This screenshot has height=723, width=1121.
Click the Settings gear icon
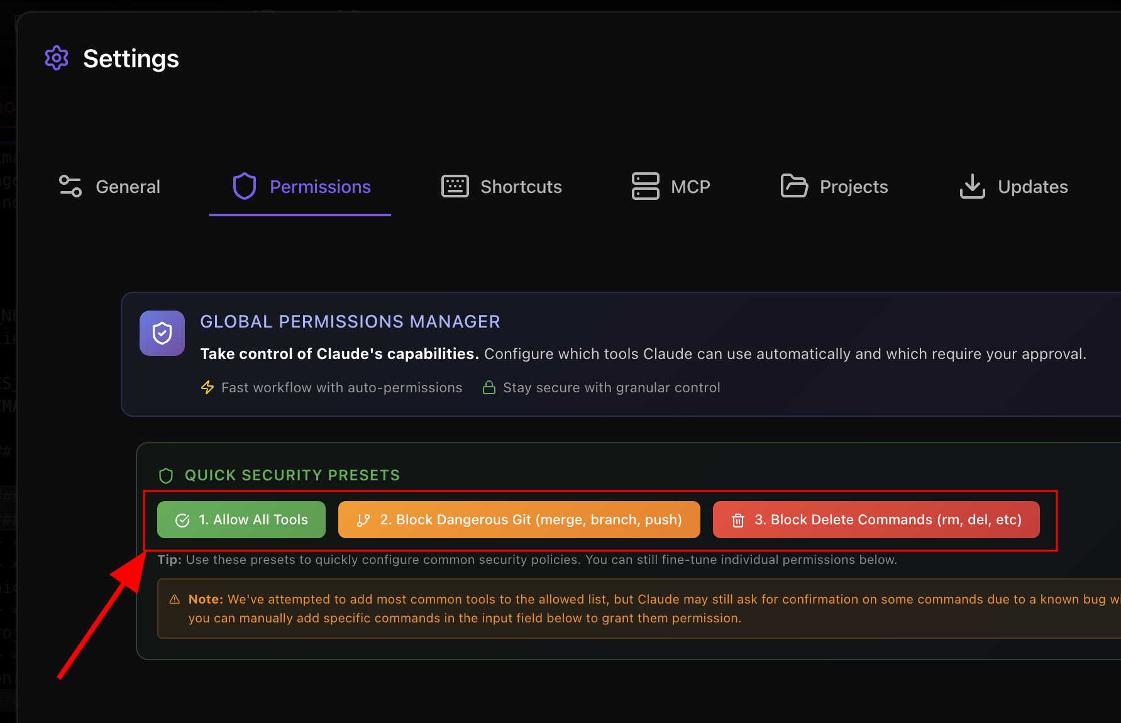(x=57, y=58)
